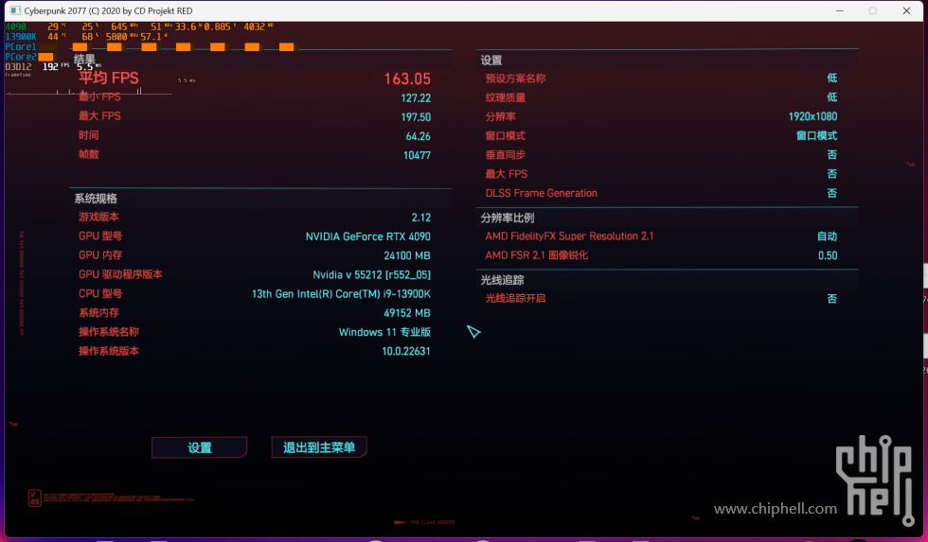Click the 操作系统名称 label
928x542 pixels.
tap(108, 332)
